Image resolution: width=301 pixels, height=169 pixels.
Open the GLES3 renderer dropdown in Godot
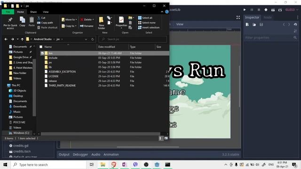coord(292,9)
